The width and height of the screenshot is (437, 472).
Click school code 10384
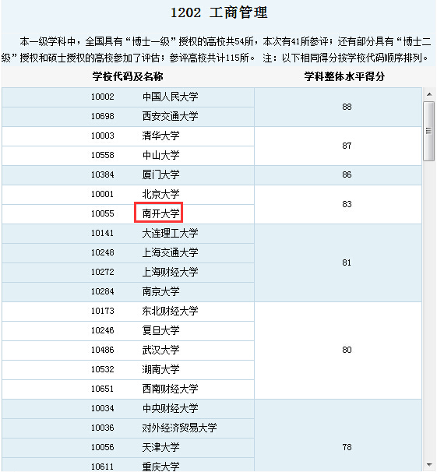point(103,174)
